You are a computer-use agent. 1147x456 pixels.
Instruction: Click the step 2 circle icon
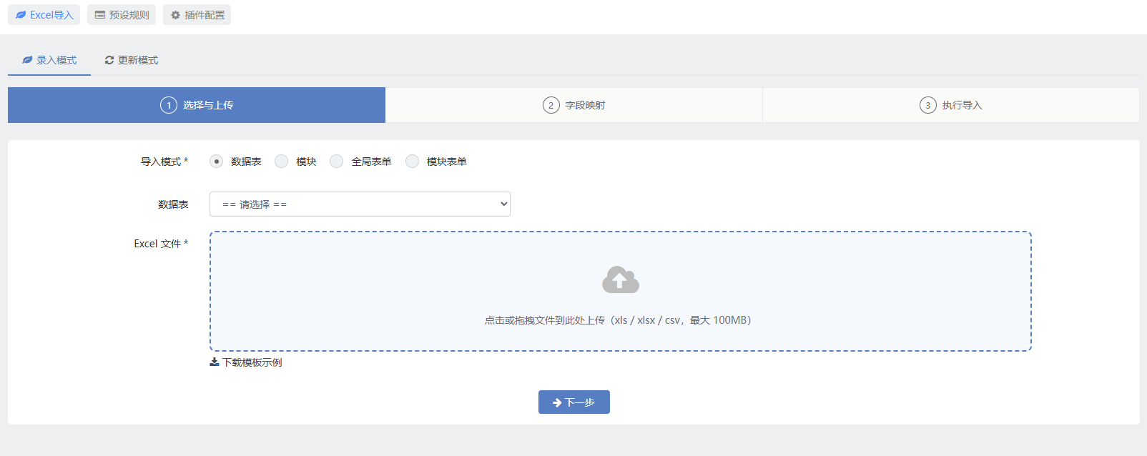coord(551,105)
